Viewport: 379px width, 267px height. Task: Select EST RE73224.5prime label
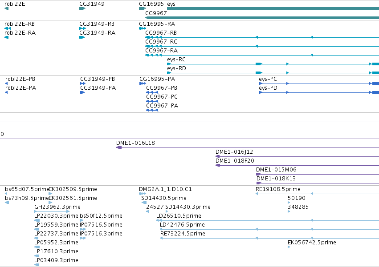point(183,234)
